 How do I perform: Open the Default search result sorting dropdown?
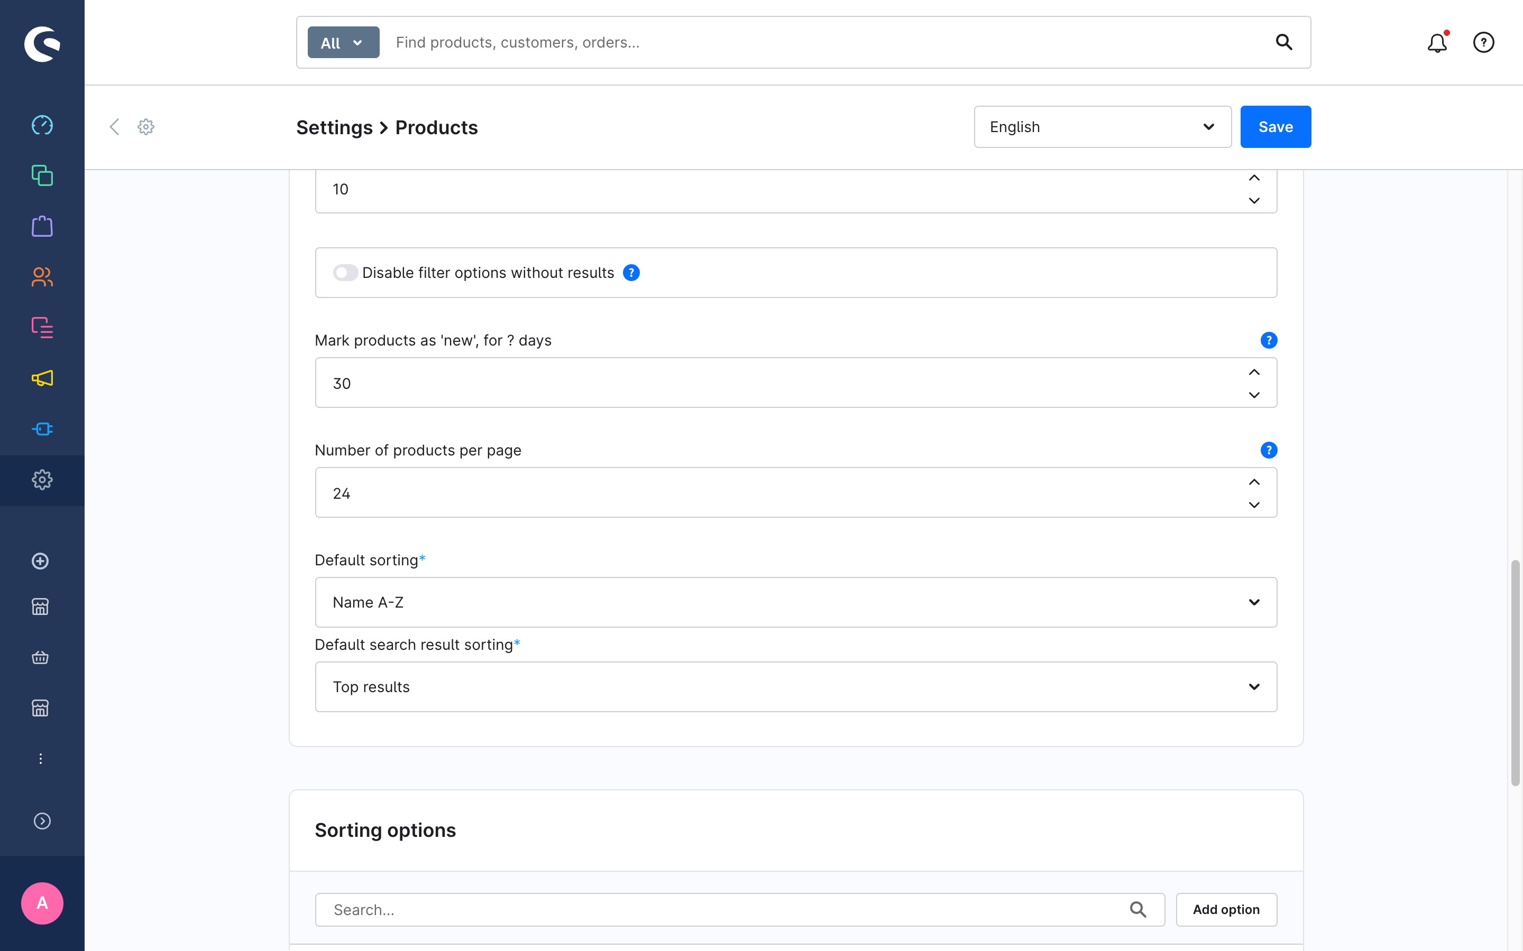[x=796, y=687]
